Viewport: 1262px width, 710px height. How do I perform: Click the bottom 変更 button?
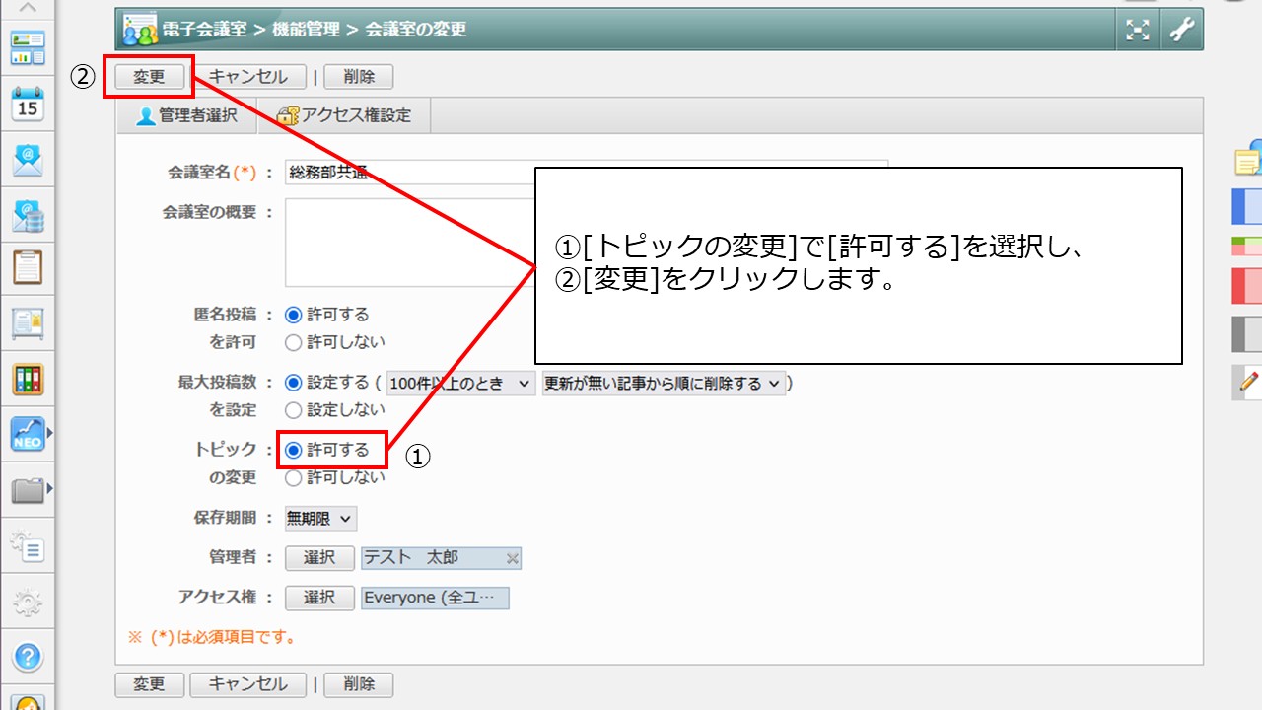(x=149, y=684)
